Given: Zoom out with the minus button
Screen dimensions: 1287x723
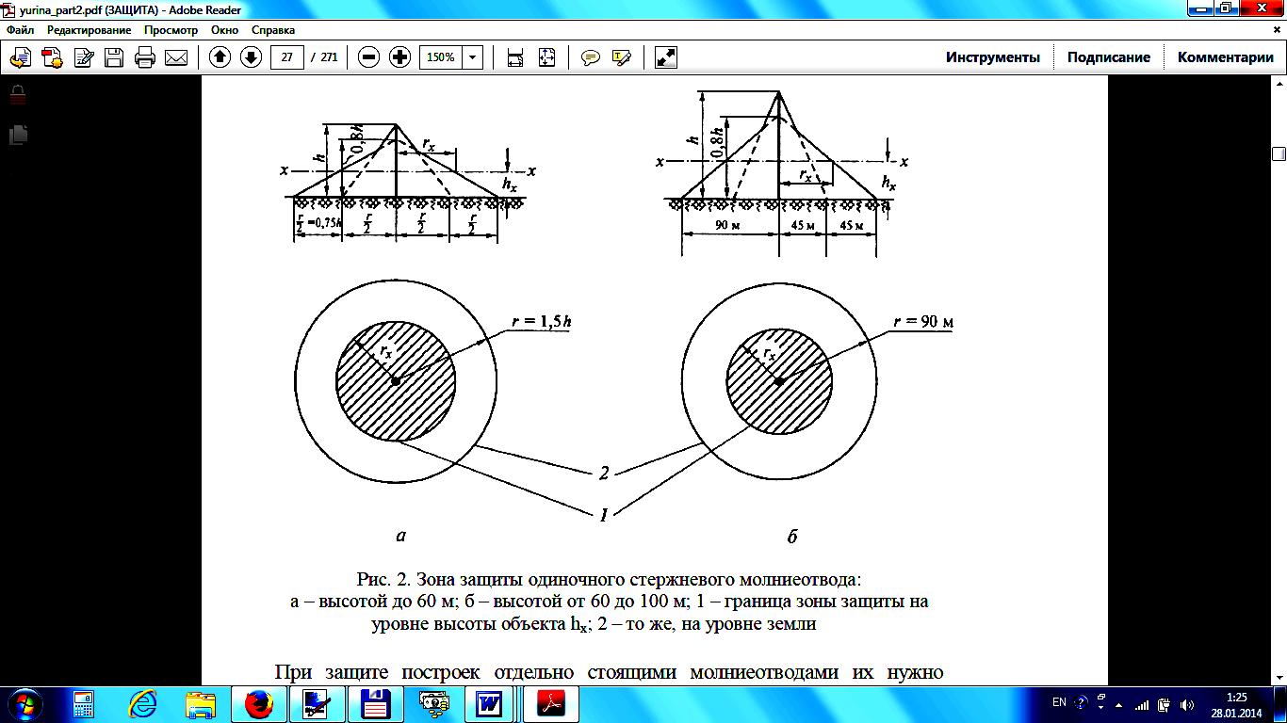Looking at the screenshot, I should [369, 57].
